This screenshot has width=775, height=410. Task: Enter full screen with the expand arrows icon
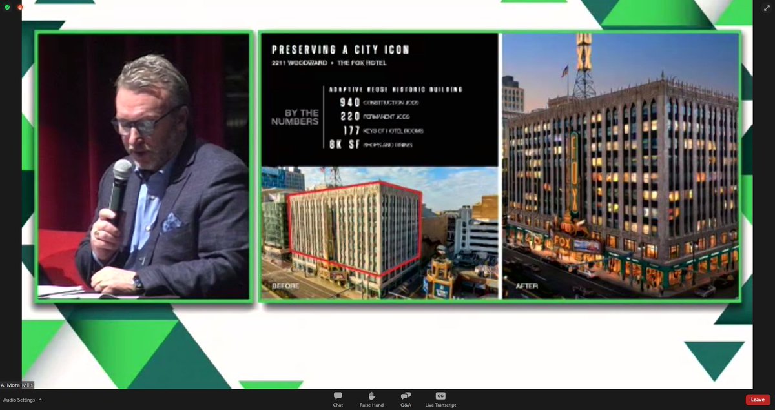pyautogui.click(x=767, y=8)
